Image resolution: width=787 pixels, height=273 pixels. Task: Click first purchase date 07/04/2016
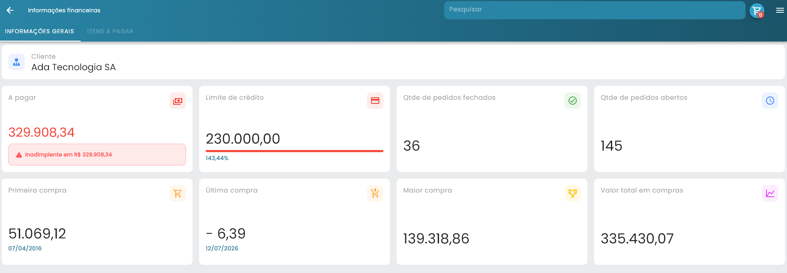[25, 248]
